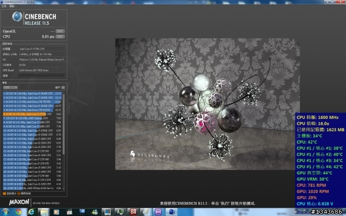346x216 pixels.
Task: Click the details arrow button above ranking list
Action: coord(63,87)
